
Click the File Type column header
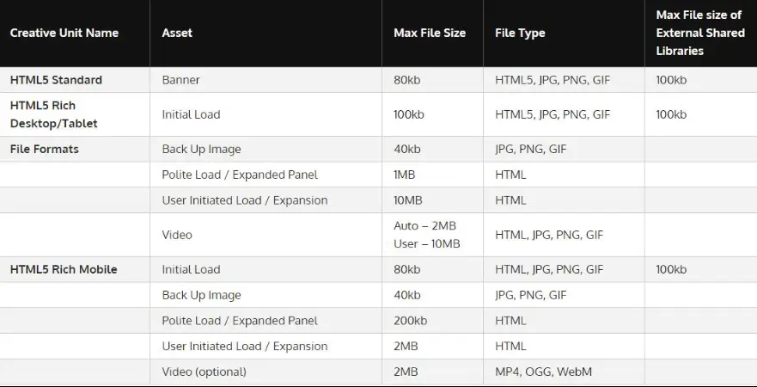coord(520,34)
